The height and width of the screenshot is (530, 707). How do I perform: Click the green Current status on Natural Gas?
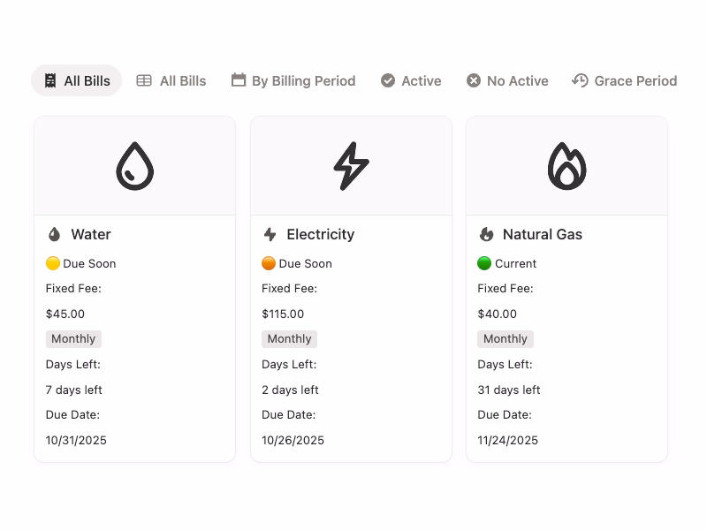tap(507, 263)
